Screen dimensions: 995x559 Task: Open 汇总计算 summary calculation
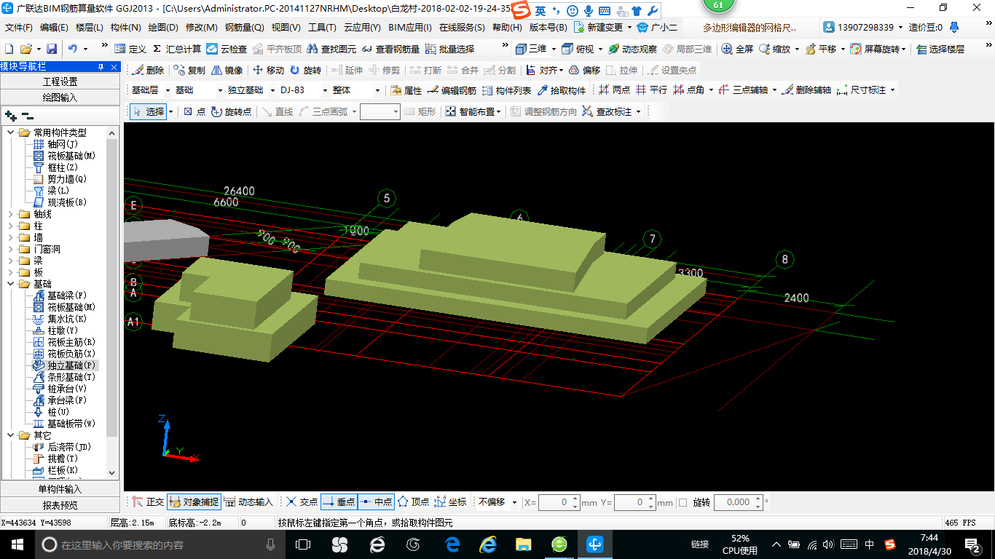[x=177, y=49]
